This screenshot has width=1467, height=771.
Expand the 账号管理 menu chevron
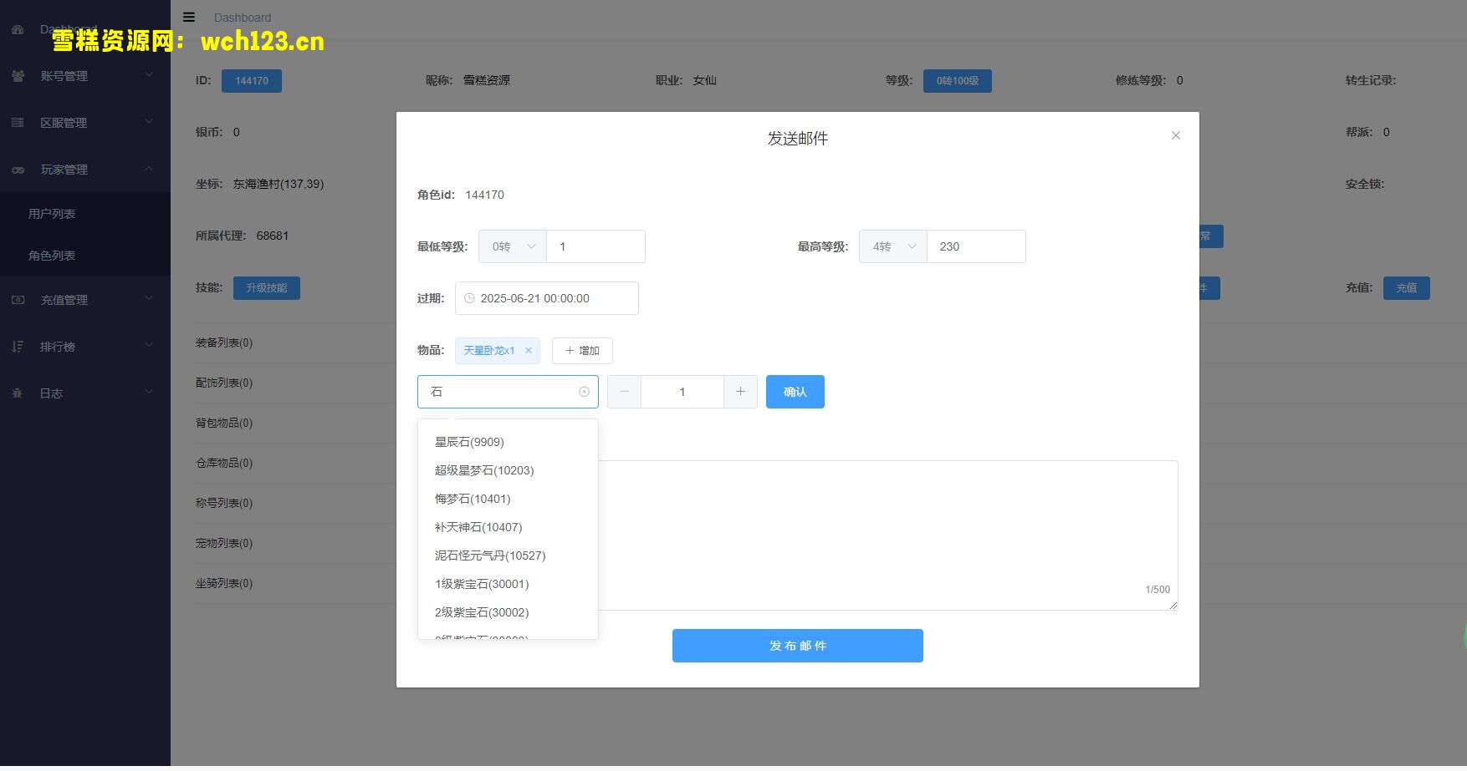[x=149, y=75]
